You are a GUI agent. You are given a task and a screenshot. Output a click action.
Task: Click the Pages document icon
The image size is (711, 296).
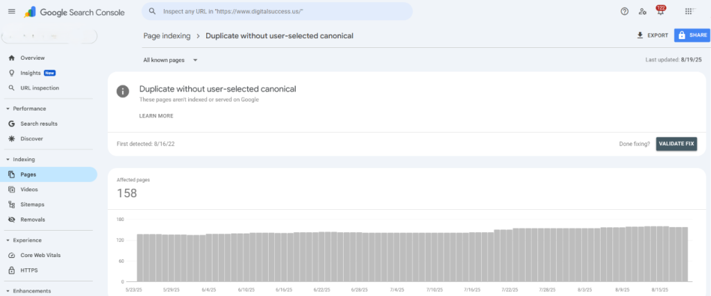pyautogui.click(x=12, y=174)
